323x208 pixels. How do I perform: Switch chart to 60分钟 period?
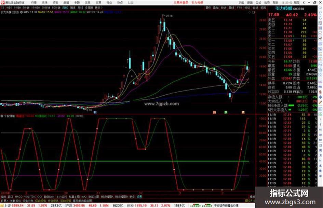tap(56, 8)
